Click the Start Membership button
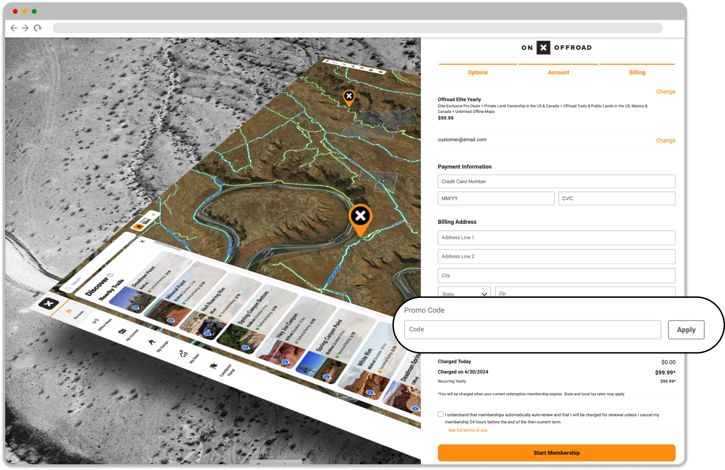This screenshot has width=725, height=470. tap(556, 453)
